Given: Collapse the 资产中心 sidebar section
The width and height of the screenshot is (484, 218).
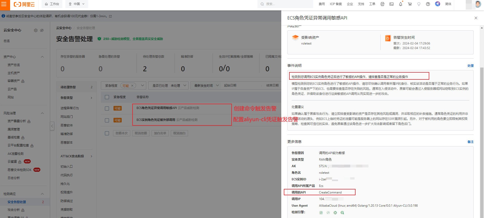Looking at the screenshot, I should [x=42, y=57].
